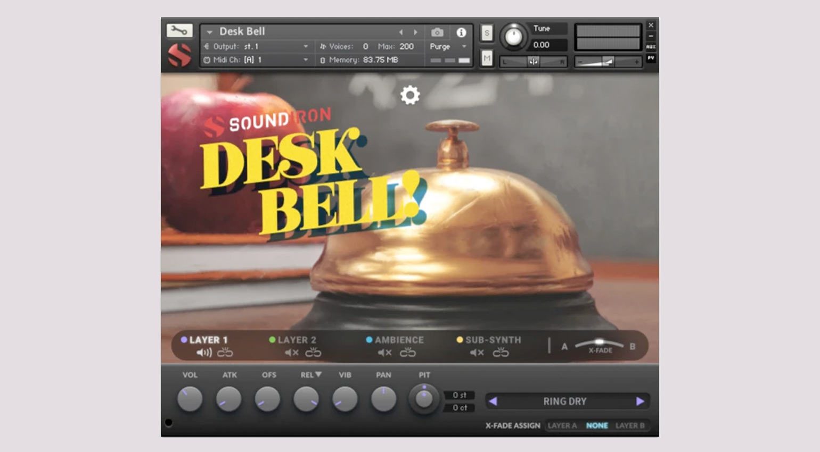Click the Memory 83.75 MB text
This screenshot has height=452, width=820.
click(381, 60)
